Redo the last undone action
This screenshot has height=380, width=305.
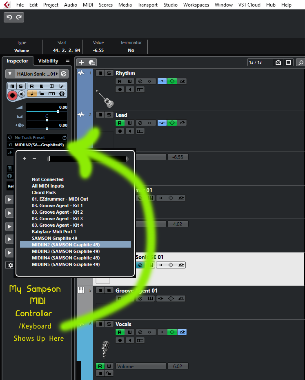(x=19, y=17)
